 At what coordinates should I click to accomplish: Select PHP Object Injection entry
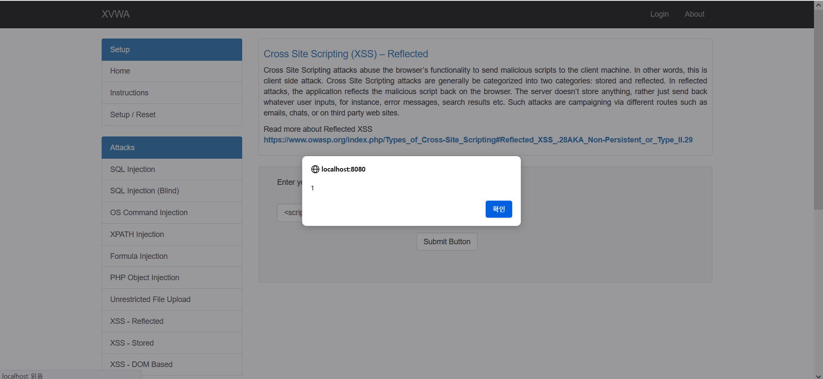144,278
